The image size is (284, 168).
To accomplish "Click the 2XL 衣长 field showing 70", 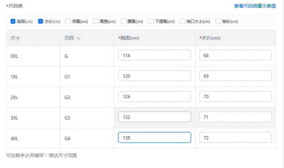I will tap(235, 97).
